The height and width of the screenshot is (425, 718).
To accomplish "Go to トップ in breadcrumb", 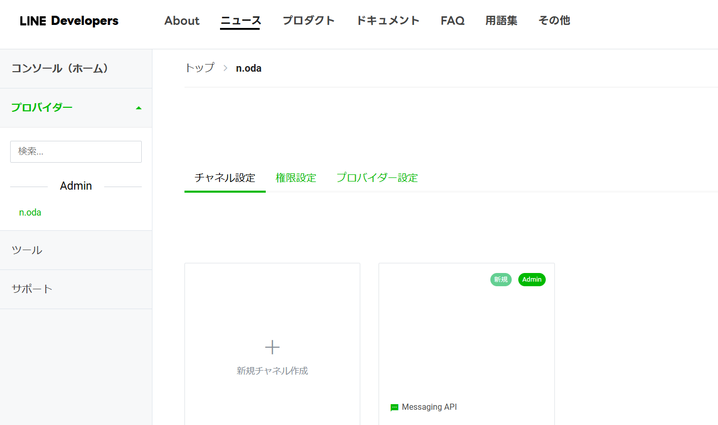I will coord(199,68).
